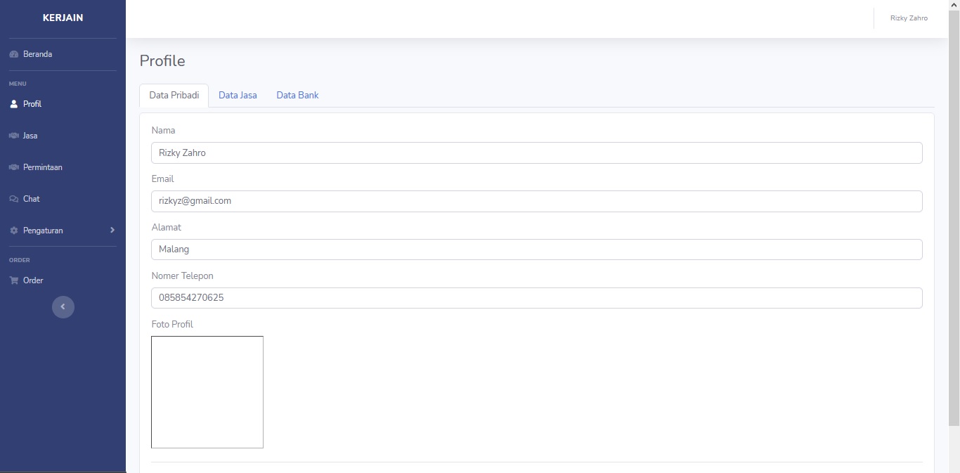Click the Foto Profil label
Screen dimensions: 960x473
pyautogui.click(x=172, y=325)
